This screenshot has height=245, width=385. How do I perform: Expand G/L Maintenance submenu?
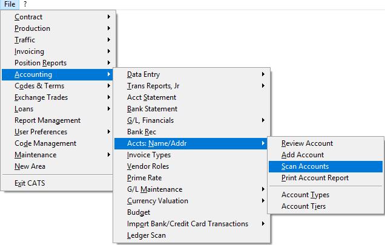(191, 189)
